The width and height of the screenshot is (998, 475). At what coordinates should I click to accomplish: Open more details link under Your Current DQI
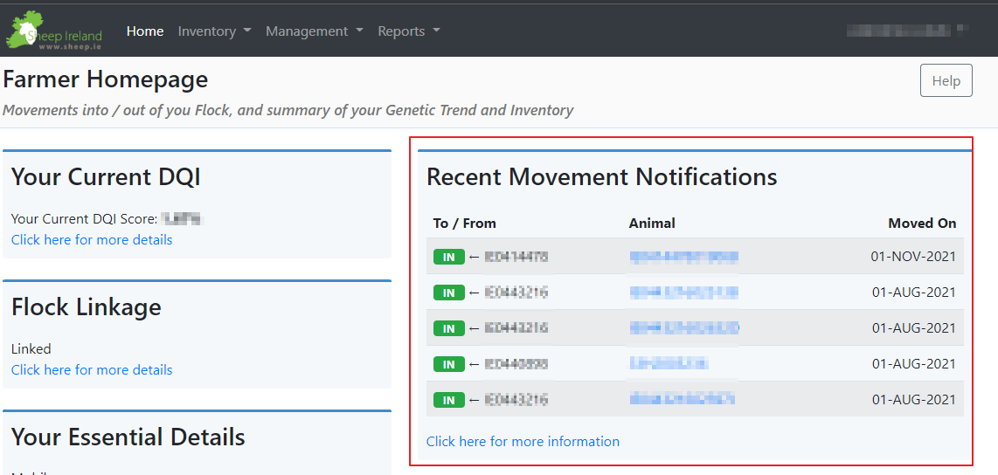pyautogui.click(x=92, y=239)
